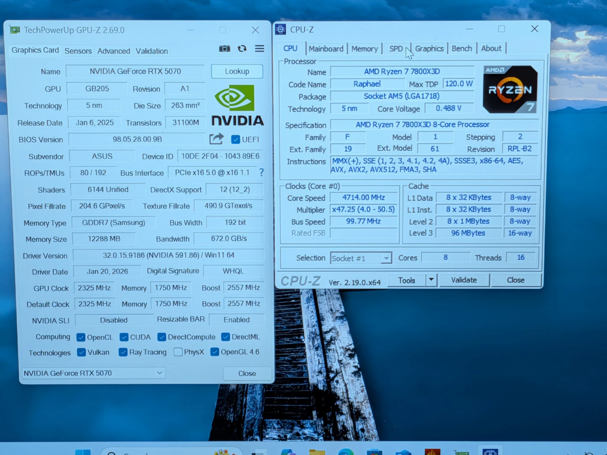
Task: Open the NVIDIA GeForce RTX 5070 GPU selector
Action: click(93, 373)
